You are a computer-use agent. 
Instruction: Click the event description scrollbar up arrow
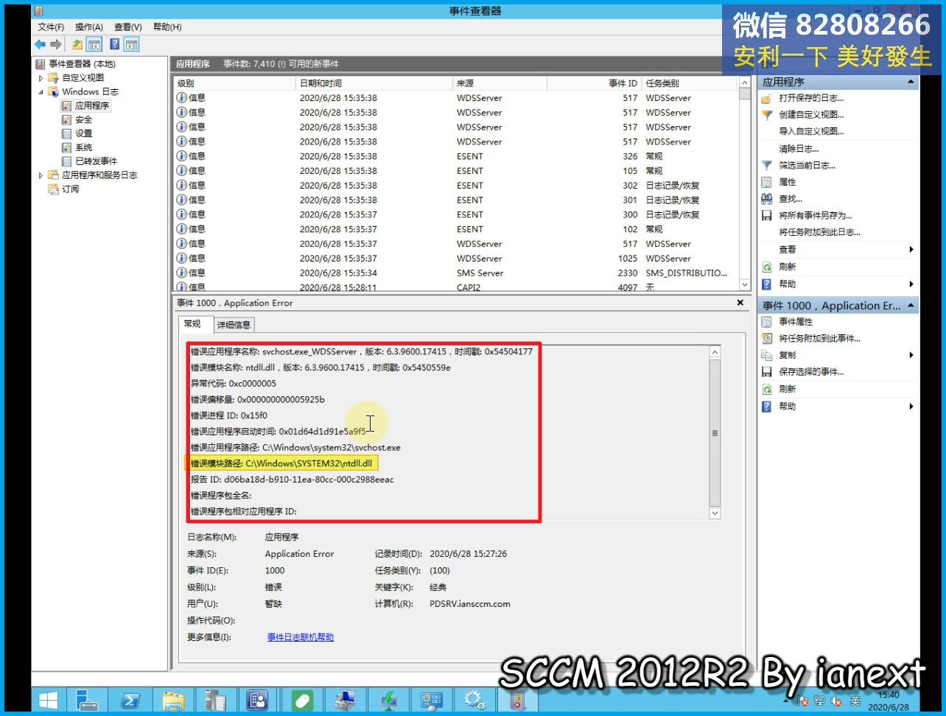click(x=715, y=352)
